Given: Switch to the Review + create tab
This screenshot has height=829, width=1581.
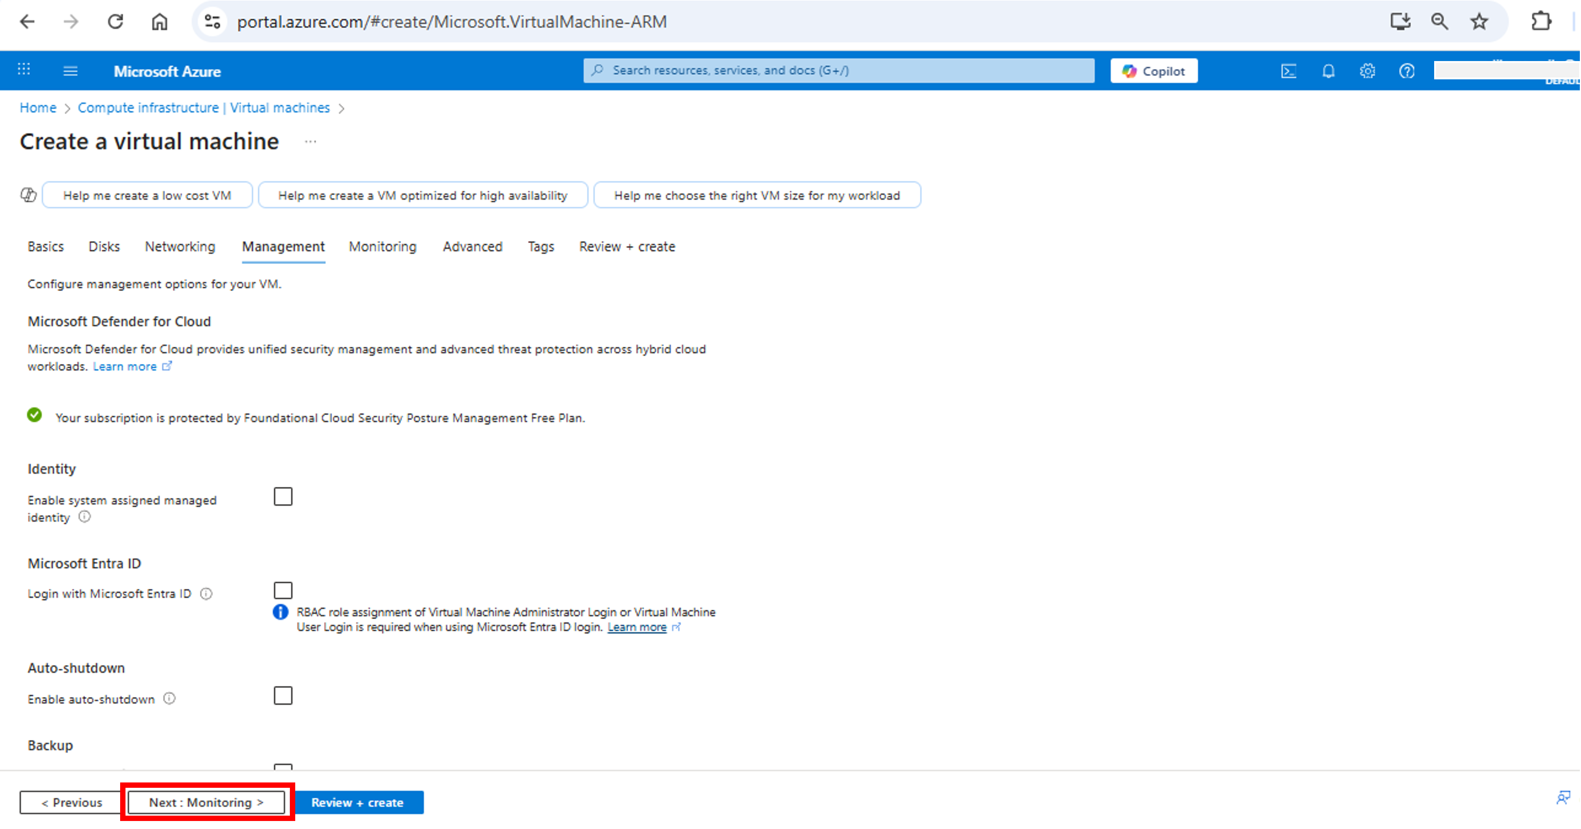Looking at the screenshot, I should pyautogui.click(x=627, y=246).
